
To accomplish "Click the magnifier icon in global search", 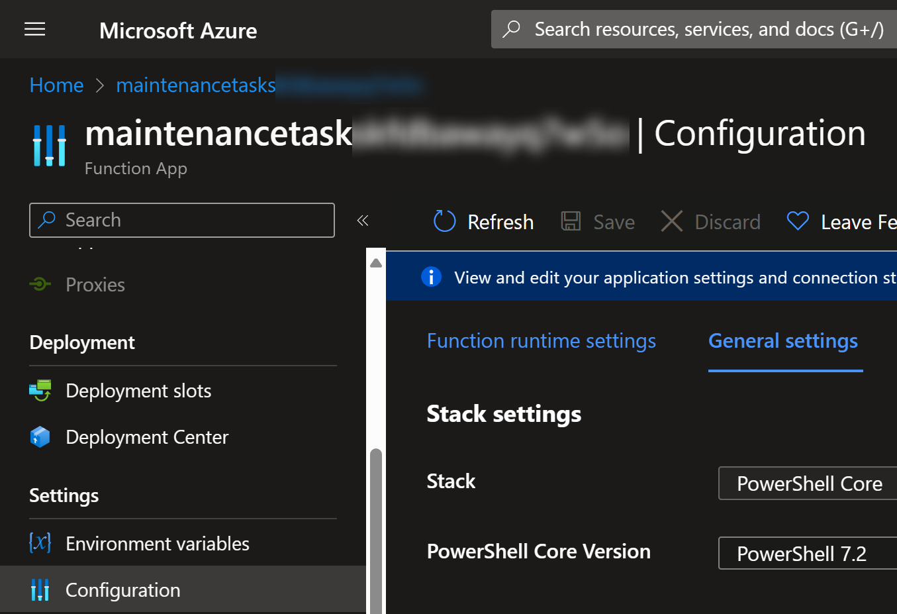I will 512,29.
